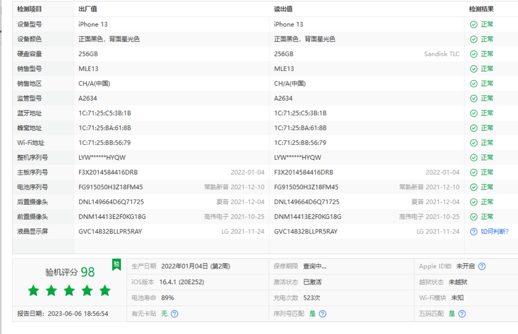Click the green check icon for 设备型号
Viewport: 518px width, 334px height.
tap(474, 24)
